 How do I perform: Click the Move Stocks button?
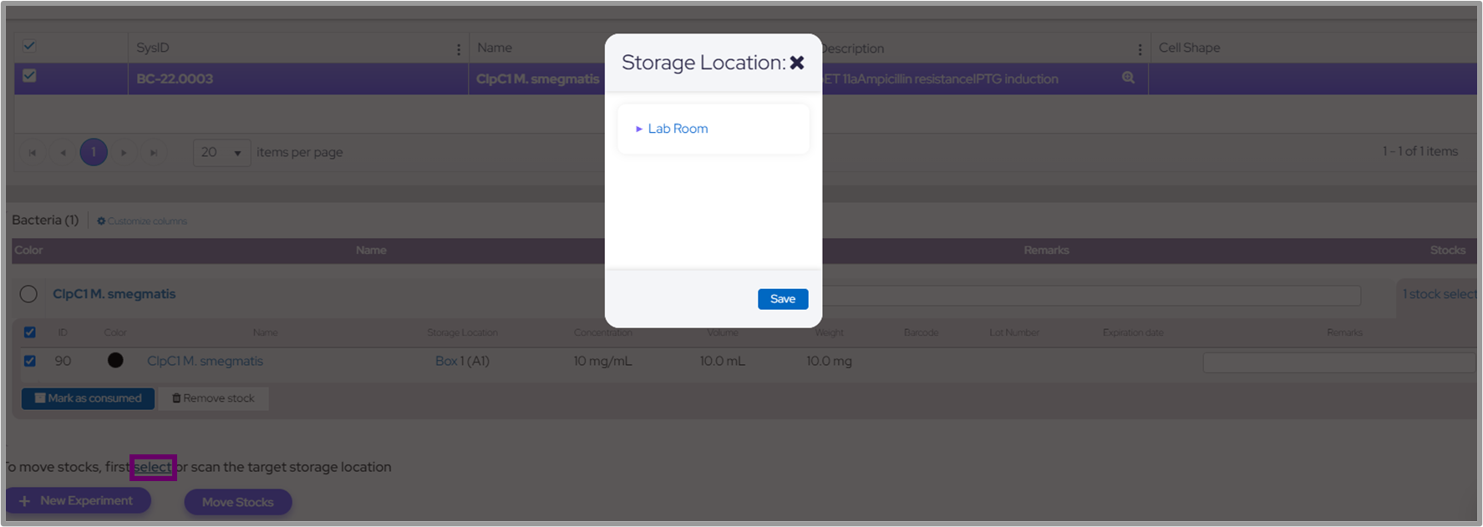point(238,502)
